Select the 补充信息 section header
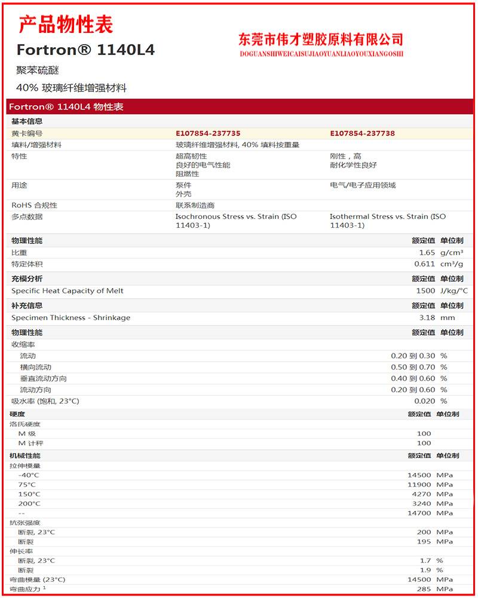This screenshot has height=598, width=478. [x=27, y=306]
